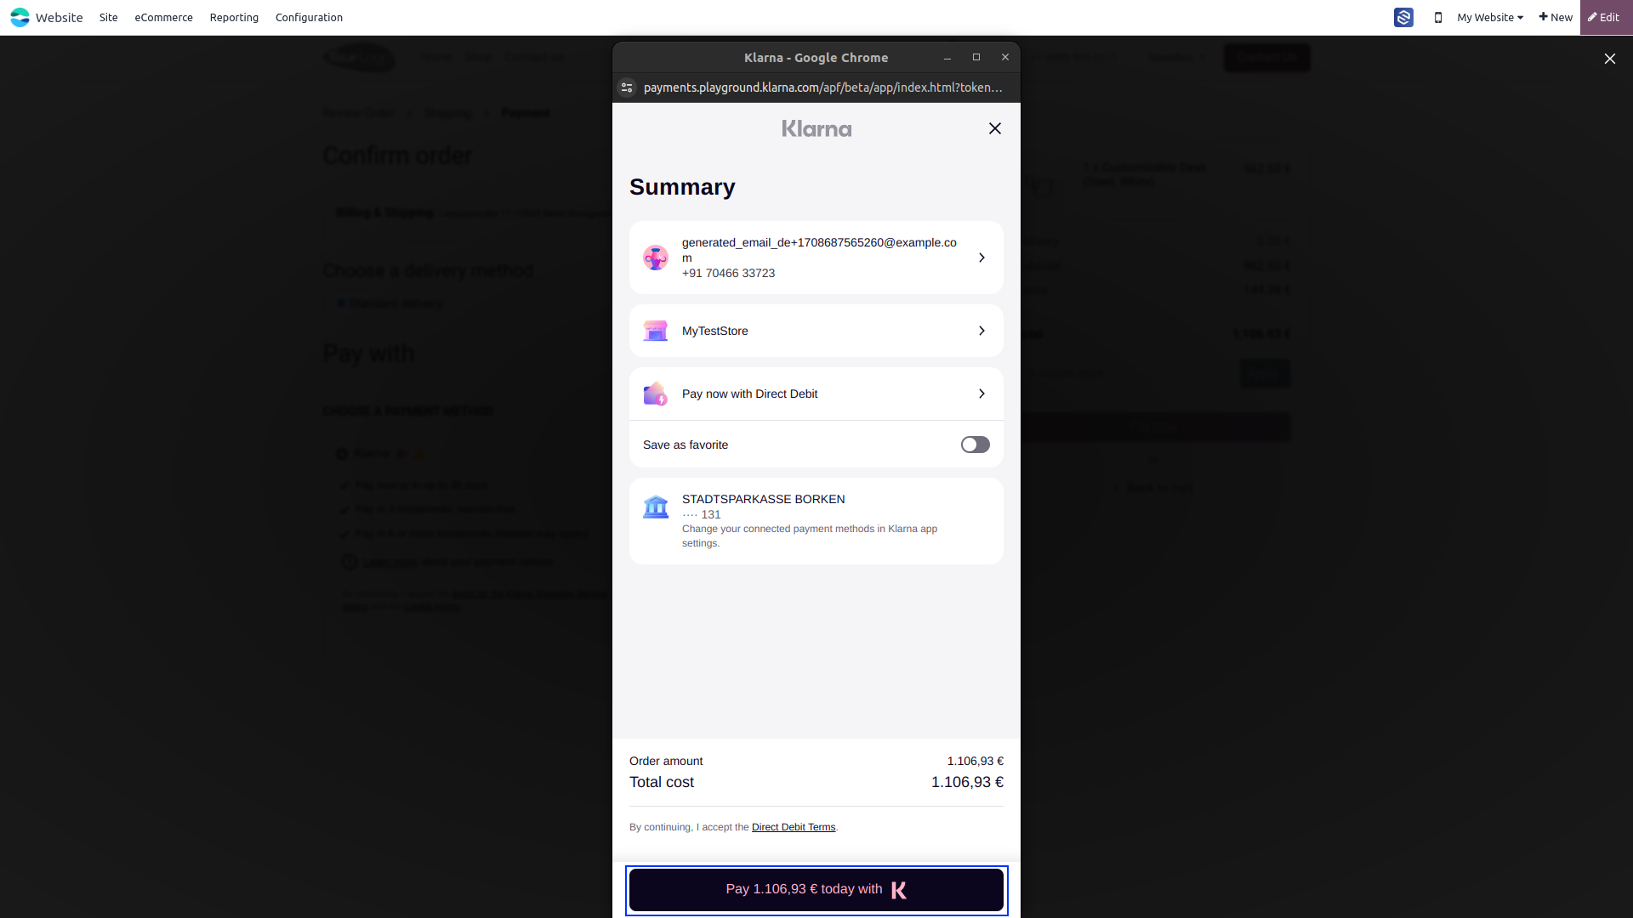This screenshot has height=918, width=1633.
Task: Toggle the Save as favorite switch
Action: (975, 445)
